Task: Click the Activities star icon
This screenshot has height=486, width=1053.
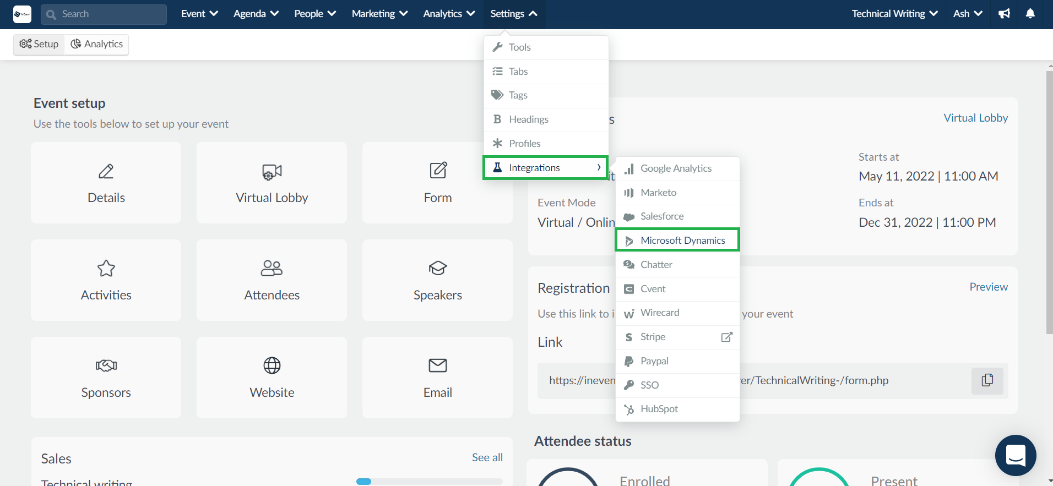Action: (106, 269)
